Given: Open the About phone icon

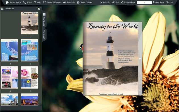Looking at the screenshot, I should [x=24, y=2].
